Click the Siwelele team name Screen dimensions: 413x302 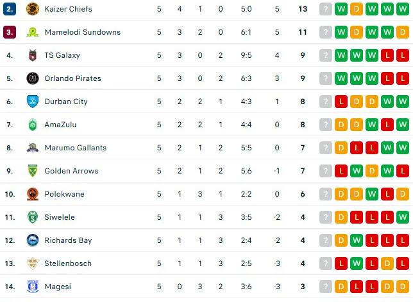click(60, 217)
